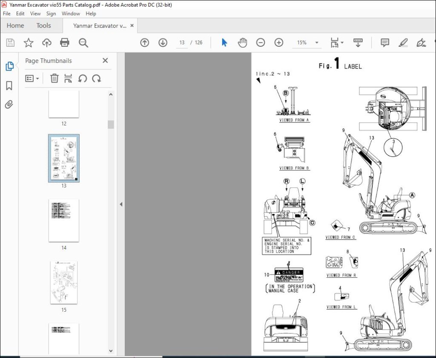The height and width of the screenshot is (358, 436).
Task: Open the View menu
Action: (x=35, y=14)
